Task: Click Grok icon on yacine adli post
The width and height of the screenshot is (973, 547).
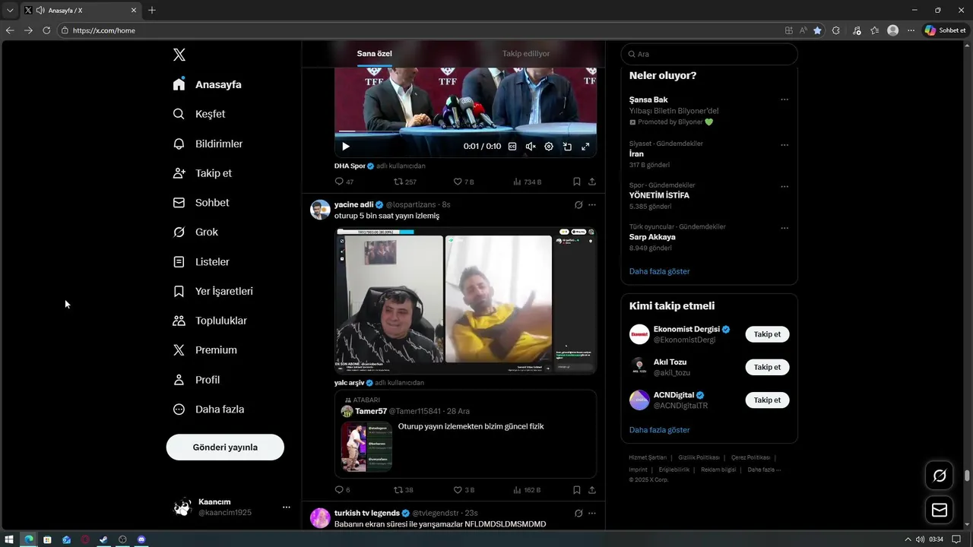Action: pyautogui.click(x=578, y=205)
